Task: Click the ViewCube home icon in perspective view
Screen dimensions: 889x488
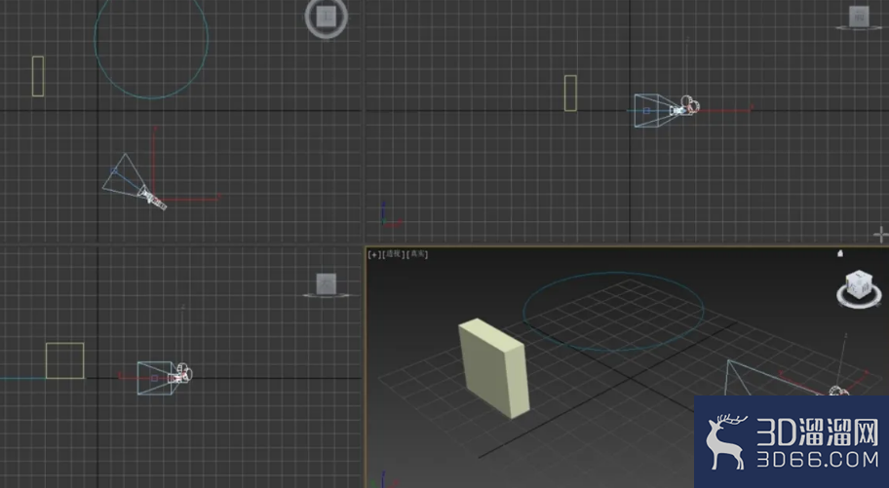Action: tap(840, 253)
